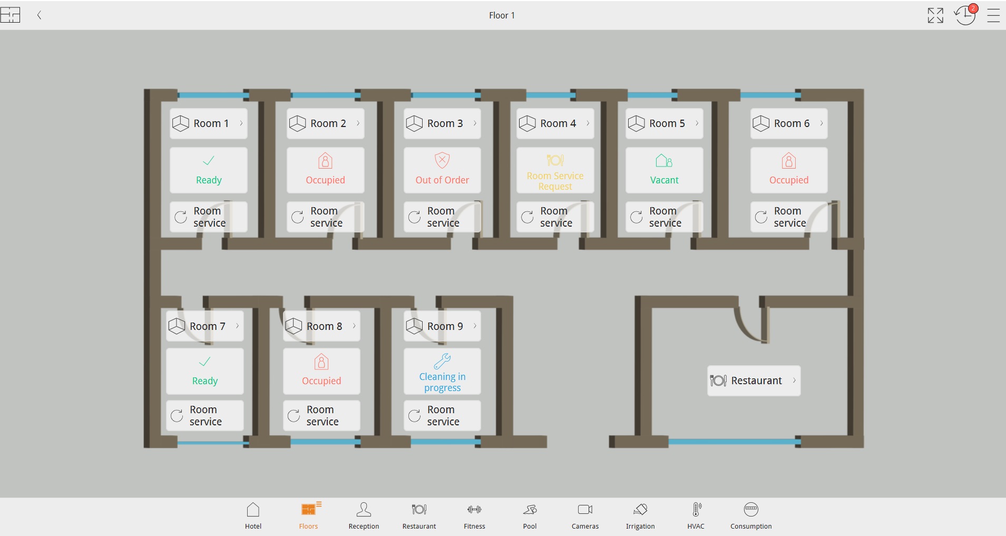Open the Consumption gauge tab
The width and height of the screenshot is (1006, 536).
pos(751,515)
